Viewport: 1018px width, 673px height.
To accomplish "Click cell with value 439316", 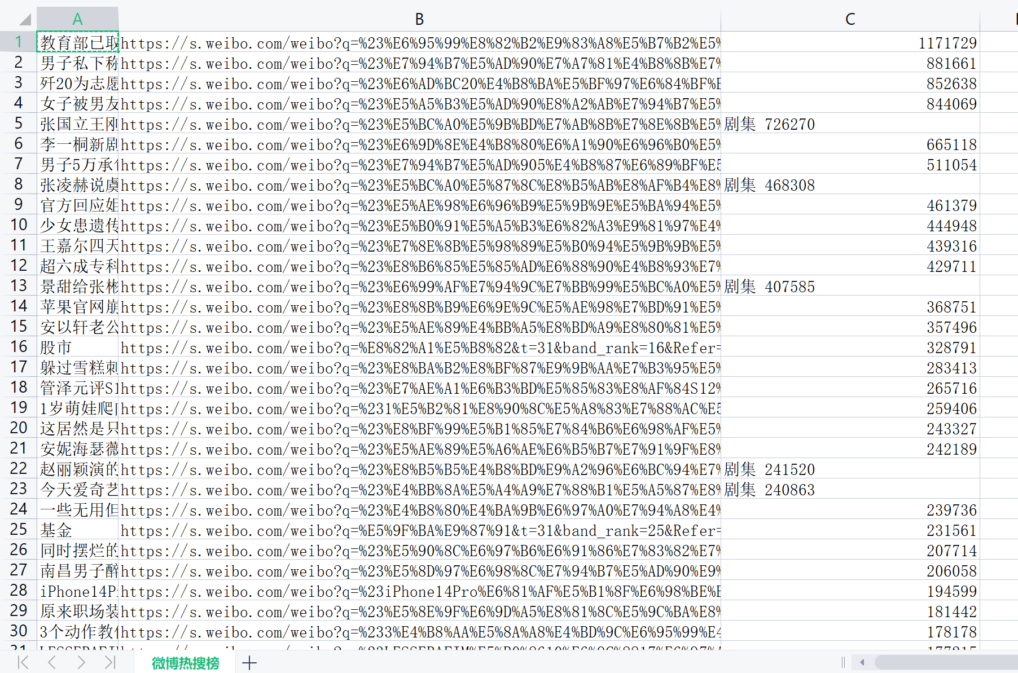I will [850, 245].
